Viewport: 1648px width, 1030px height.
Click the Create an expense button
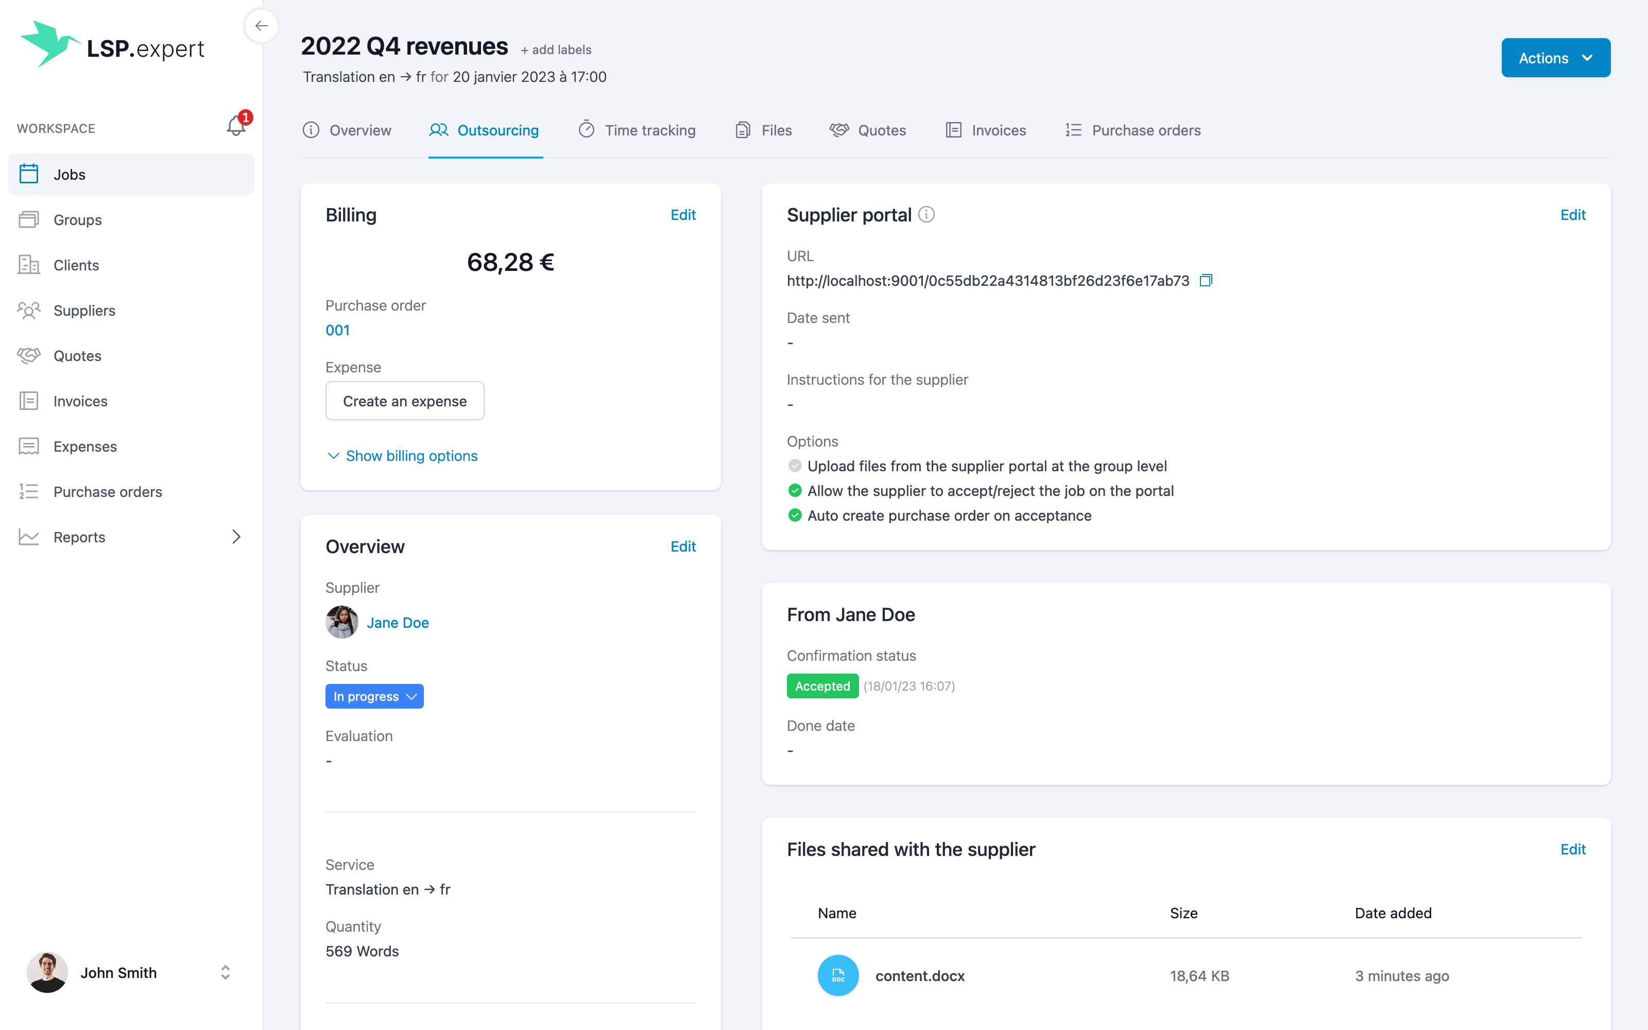(x=404, y=401)
